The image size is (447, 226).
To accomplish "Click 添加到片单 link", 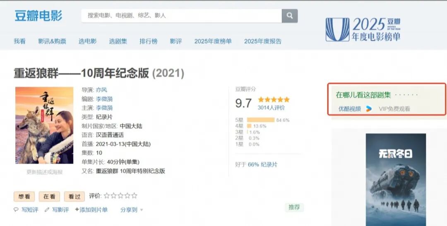I will tap(91, 210).
